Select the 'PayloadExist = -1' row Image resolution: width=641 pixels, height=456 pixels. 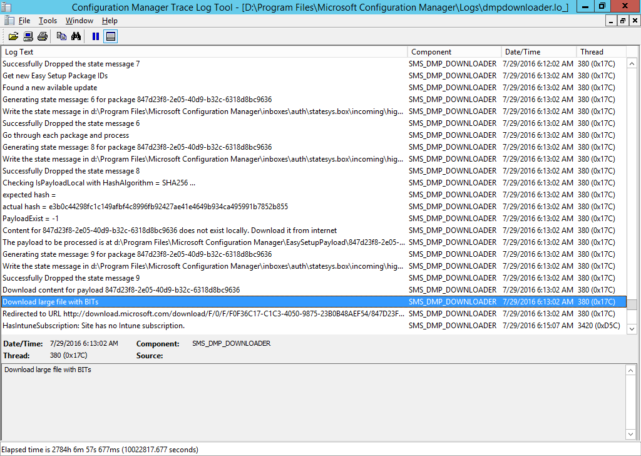pos(314,219)
